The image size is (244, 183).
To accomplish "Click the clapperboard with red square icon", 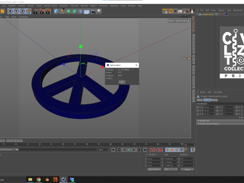I will [x=186, y=11].
